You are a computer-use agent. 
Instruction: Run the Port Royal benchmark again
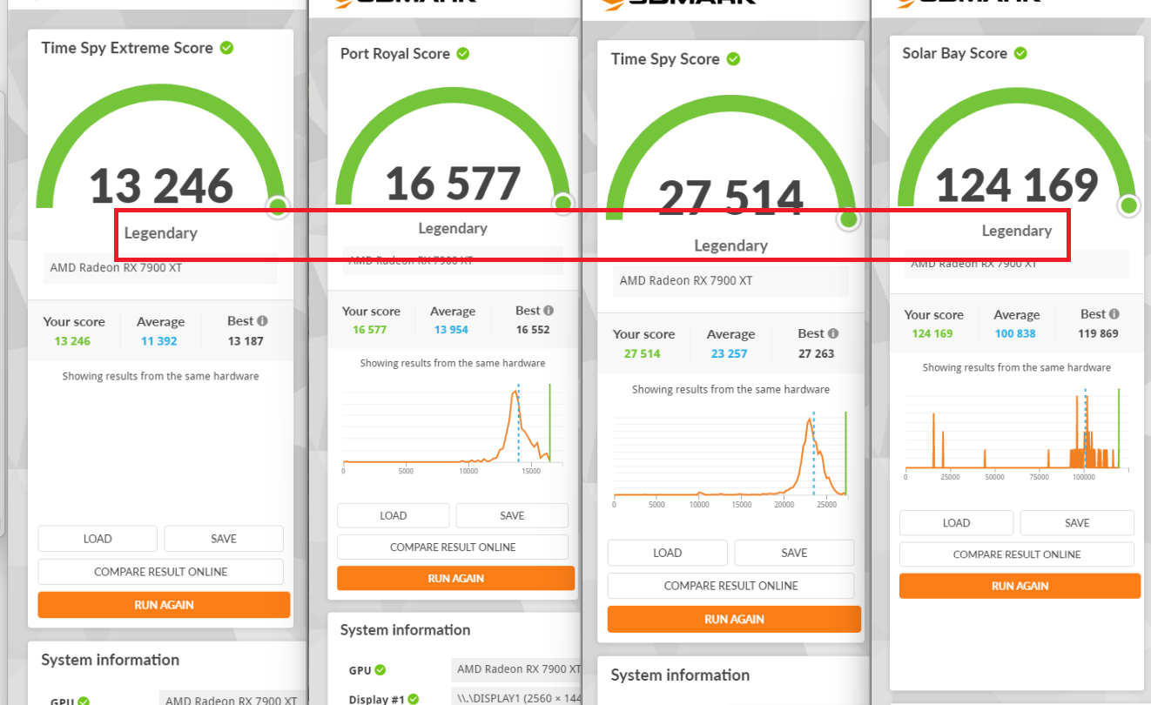(x=456, y=579)
